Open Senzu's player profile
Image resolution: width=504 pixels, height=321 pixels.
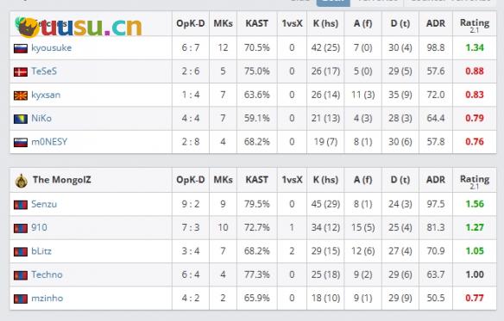(x=44, y=204)
